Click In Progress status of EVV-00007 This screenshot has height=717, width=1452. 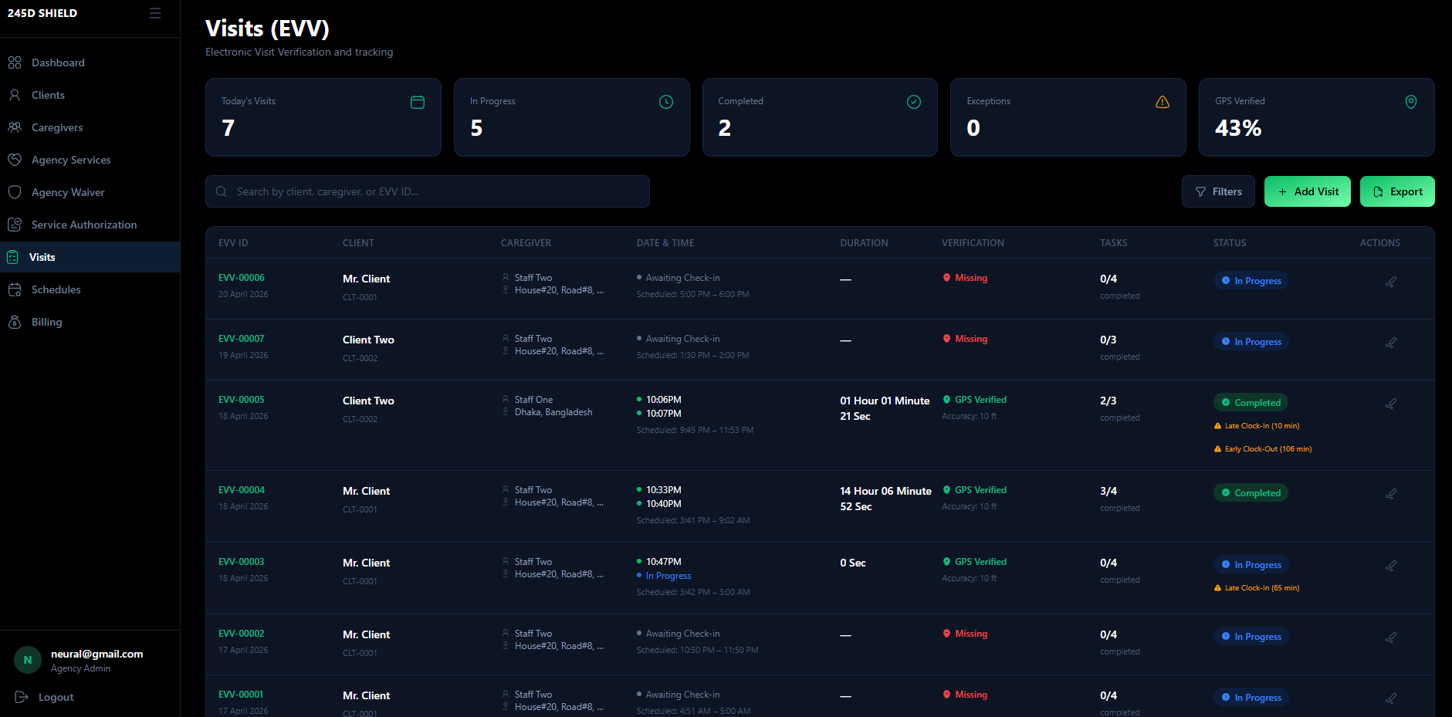coord(1251,342)
